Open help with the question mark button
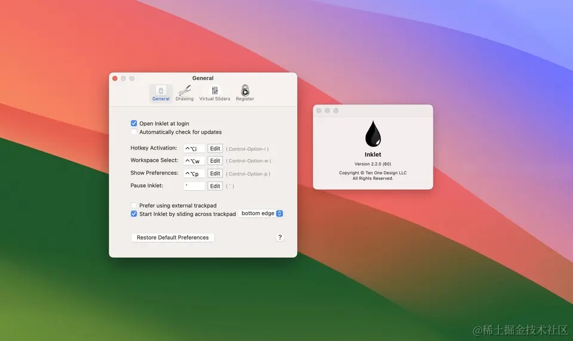 tap(279, 237)
